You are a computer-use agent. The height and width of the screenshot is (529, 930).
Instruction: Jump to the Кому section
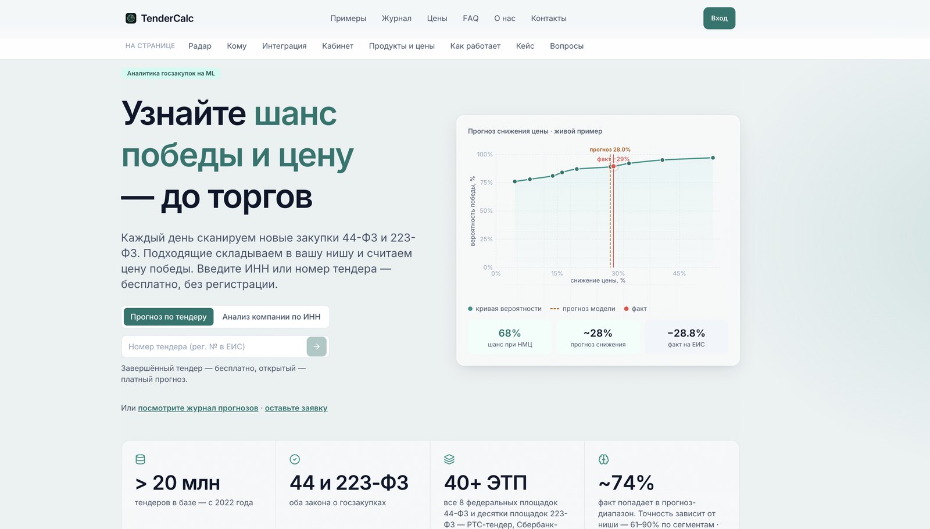pyautogui.click(x=237, y=46)
